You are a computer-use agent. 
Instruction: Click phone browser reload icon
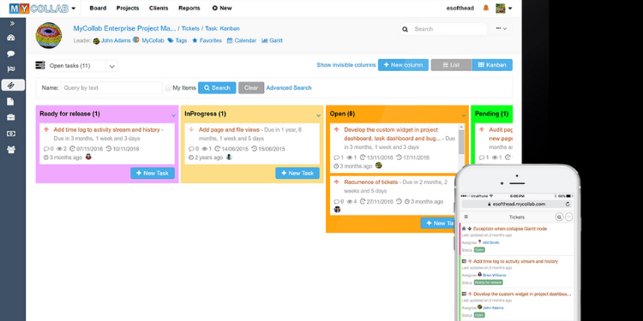[x=568, y=204]
